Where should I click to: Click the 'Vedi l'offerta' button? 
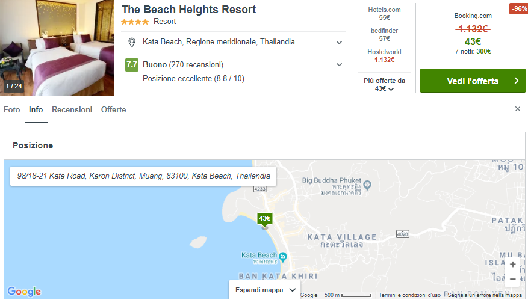click(473, 81)
